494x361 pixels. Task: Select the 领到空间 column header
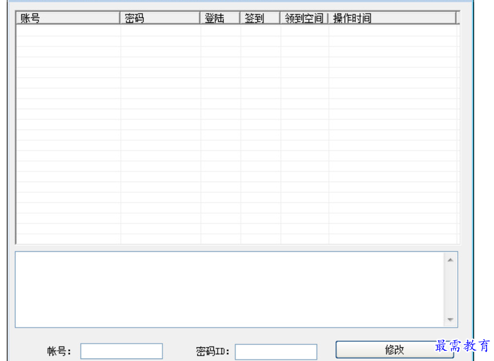coord(304,18)
